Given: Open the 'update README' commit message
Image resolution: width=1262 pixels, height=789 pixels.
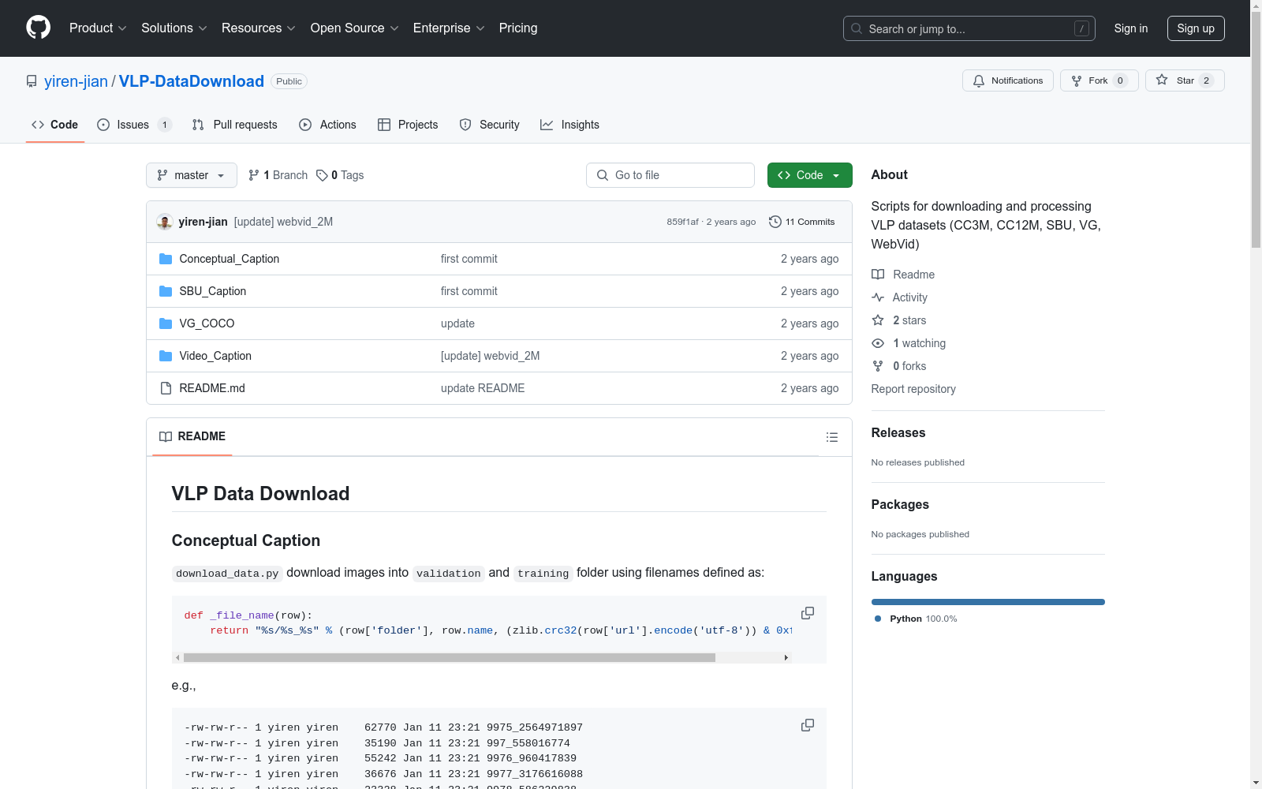Looking at the screenshot, I should coord(483,388).
